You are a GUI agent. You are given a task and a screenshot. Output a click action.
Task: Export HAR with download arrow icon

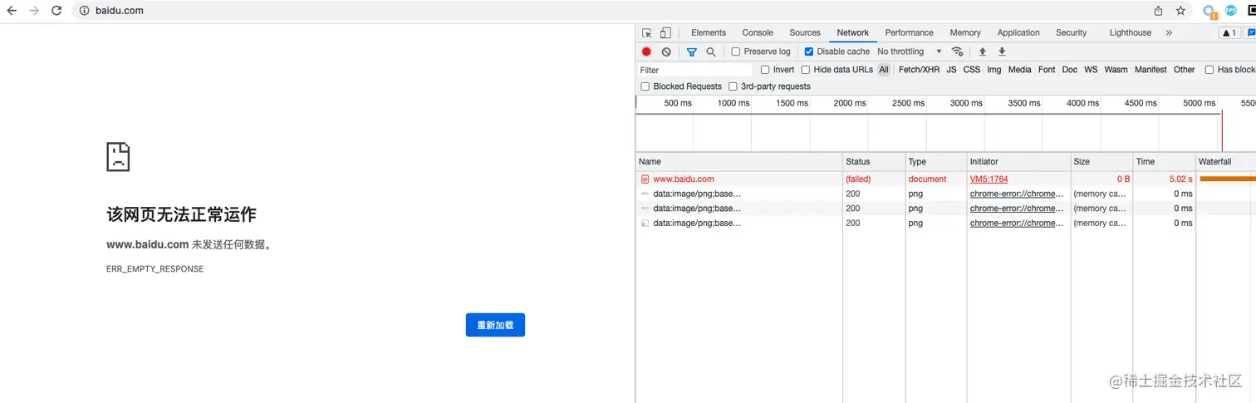(x=1002, y=52)
